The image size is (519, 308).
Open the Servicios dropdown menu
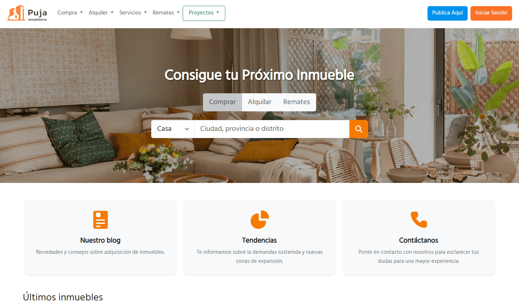[133, 13]
